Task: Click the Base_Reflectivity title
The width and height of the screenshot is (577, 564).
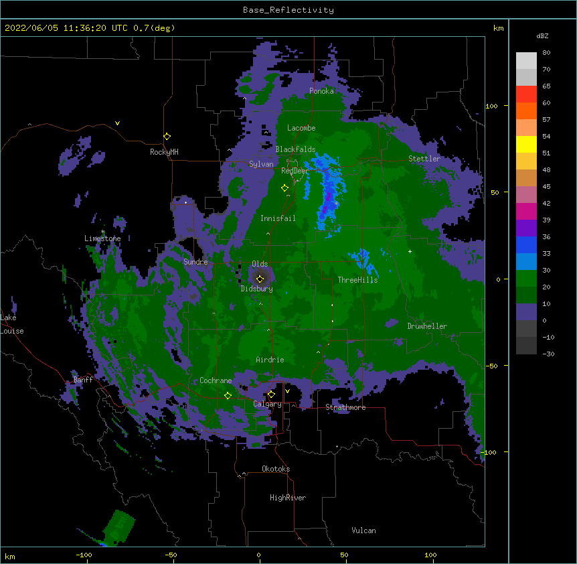Action: (288, 10)
